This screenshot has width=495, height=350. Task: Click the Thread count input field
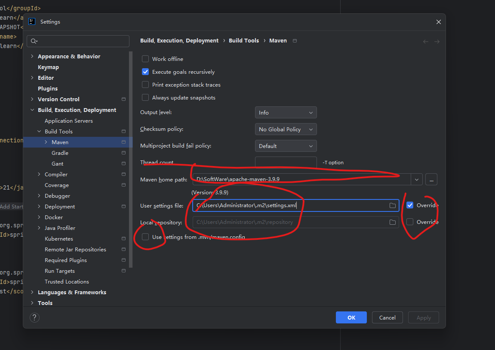click(x=286, y=163)
